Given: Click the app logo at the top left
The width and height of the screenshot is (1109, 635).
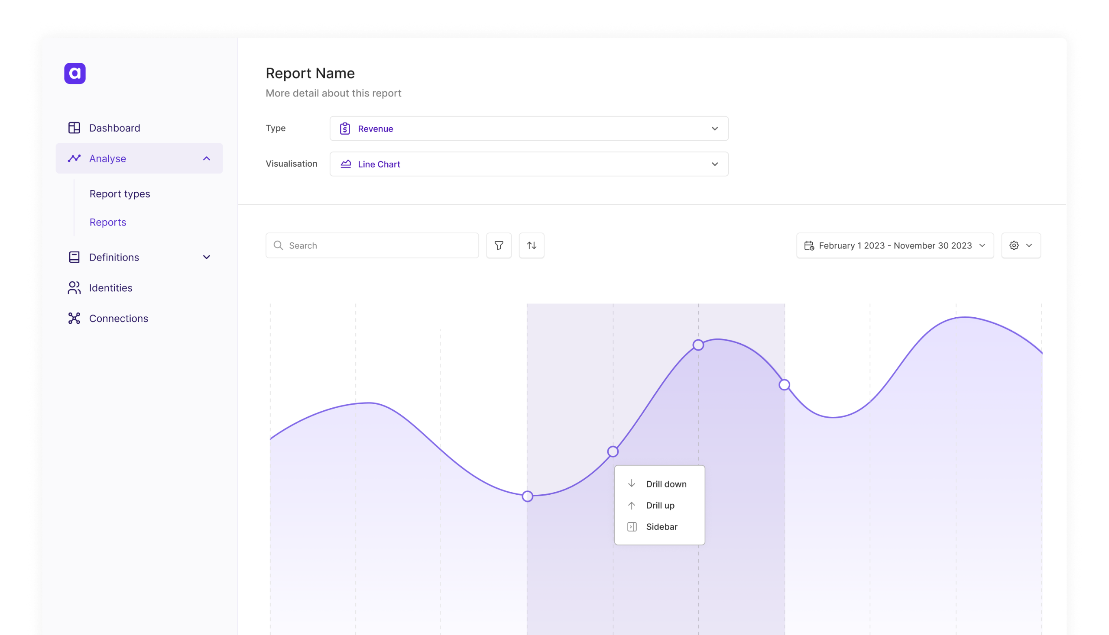Looking at the screenshot, I should click(x=74, y=73).
